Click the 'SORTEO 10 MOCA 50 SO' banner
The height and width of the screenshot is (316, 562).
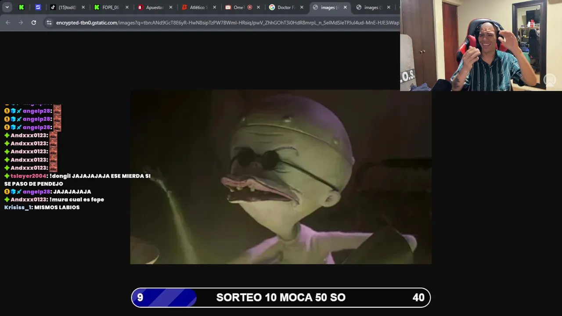pos(281,298)
